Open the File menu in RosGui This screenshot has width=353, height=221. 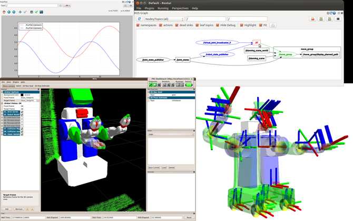tap(139, 8)
